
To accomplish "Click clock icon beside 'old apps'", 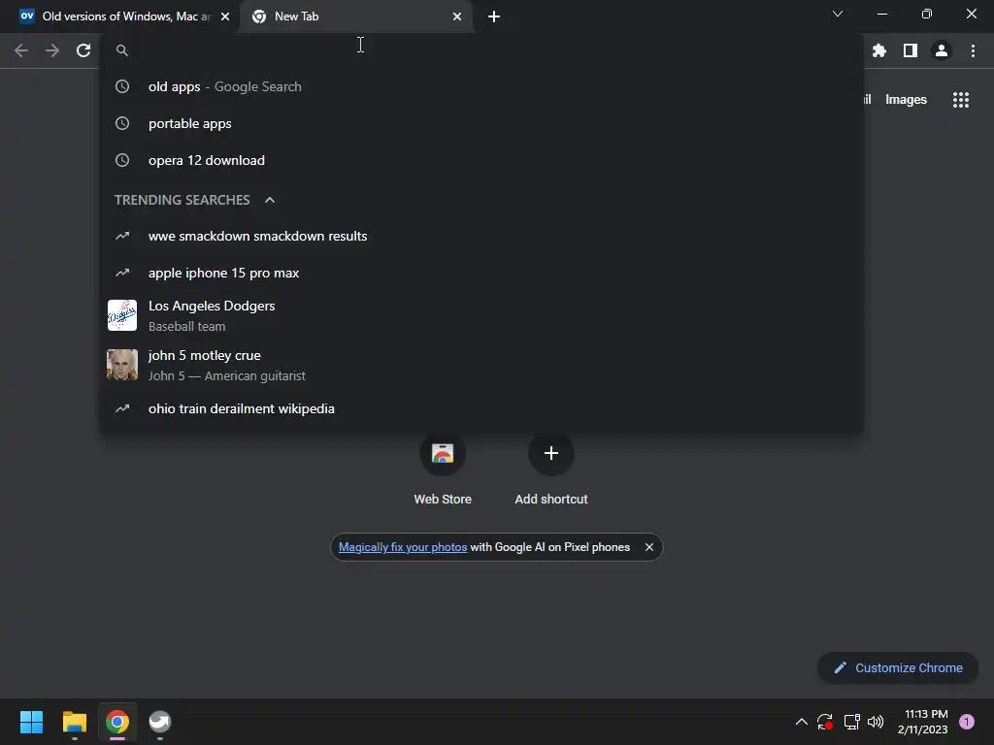I will [122, 86].
